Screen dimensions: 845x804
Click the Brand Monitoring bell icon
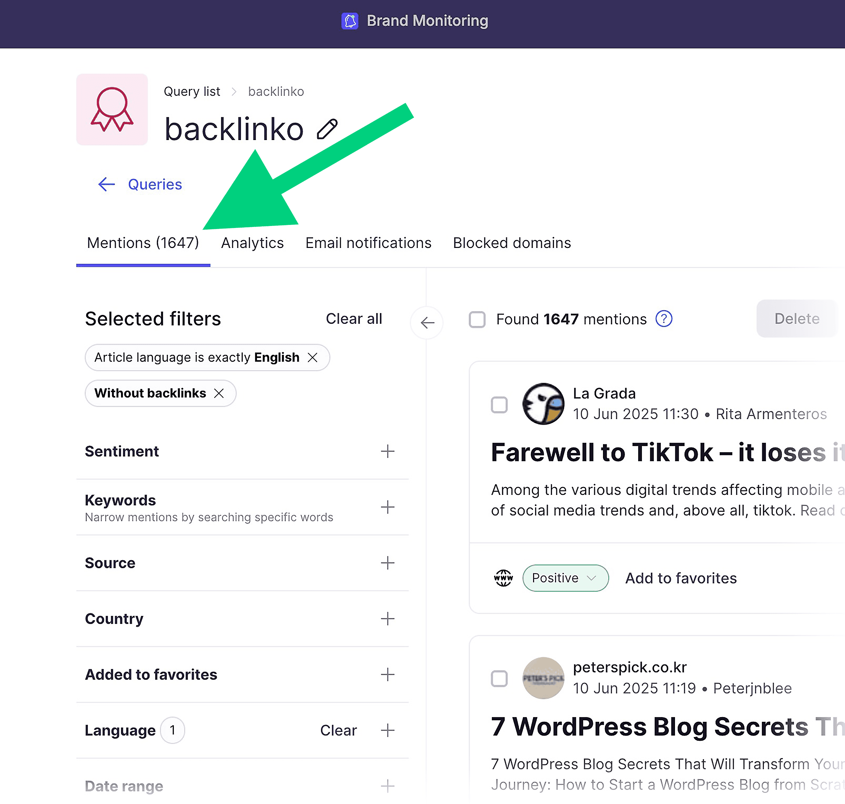click(349, 21)
